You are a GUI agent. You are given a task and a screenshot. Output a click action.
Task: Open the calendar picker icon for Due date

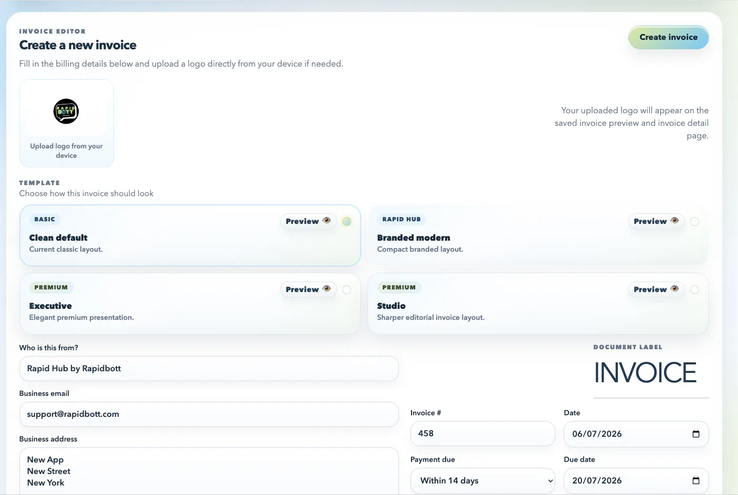696,481
